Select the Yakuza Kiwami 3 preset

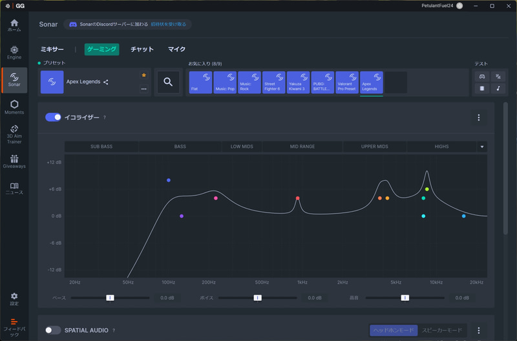[298, 83]
